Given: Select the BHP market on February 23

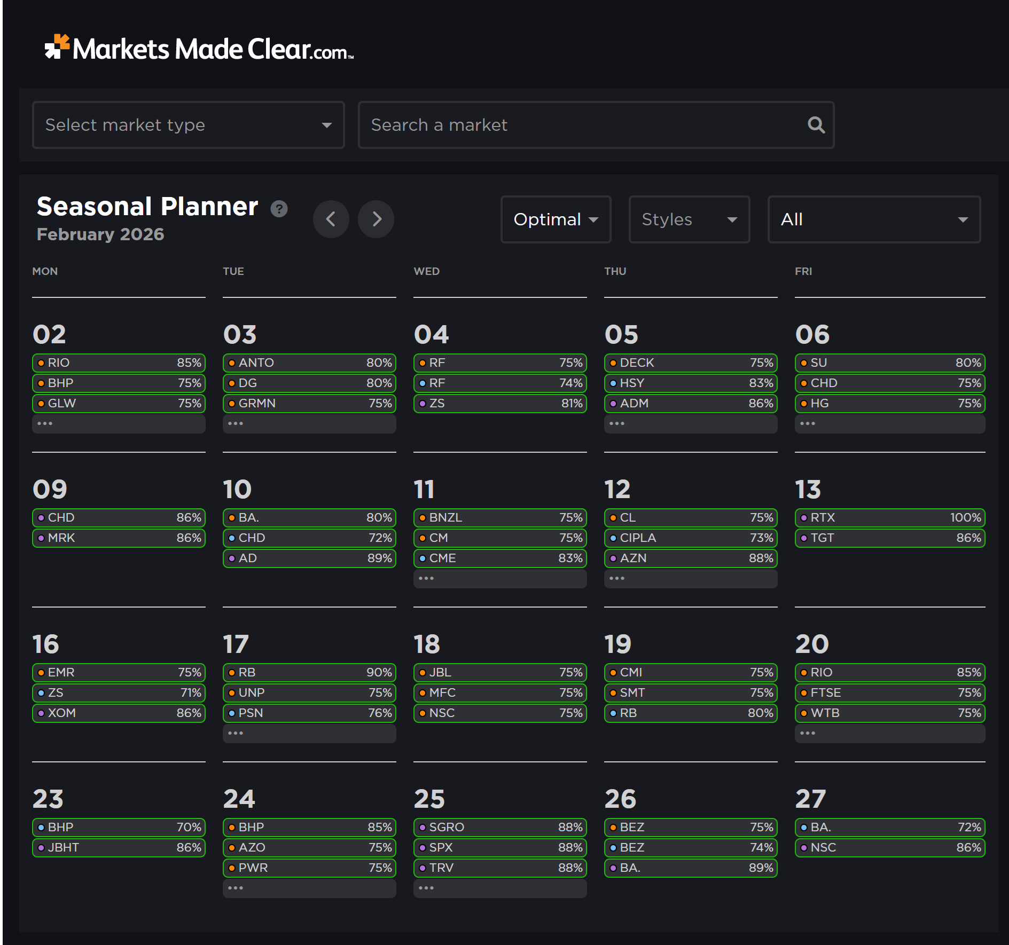Looking at the screenshot, I should [119, 826].
